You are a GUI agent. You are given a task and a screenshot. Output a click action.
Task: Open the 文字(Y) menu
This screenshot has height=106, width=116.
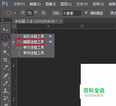click(82, 4)
